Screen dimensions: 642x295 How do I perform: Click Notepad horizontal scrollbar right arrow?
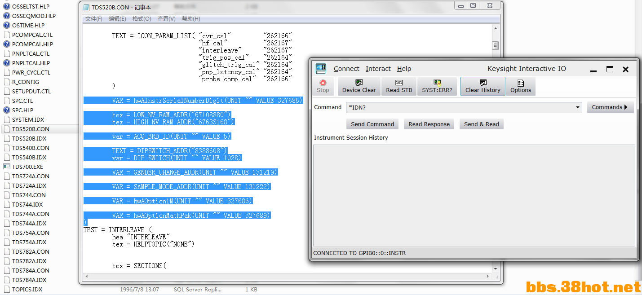[488, 277]
